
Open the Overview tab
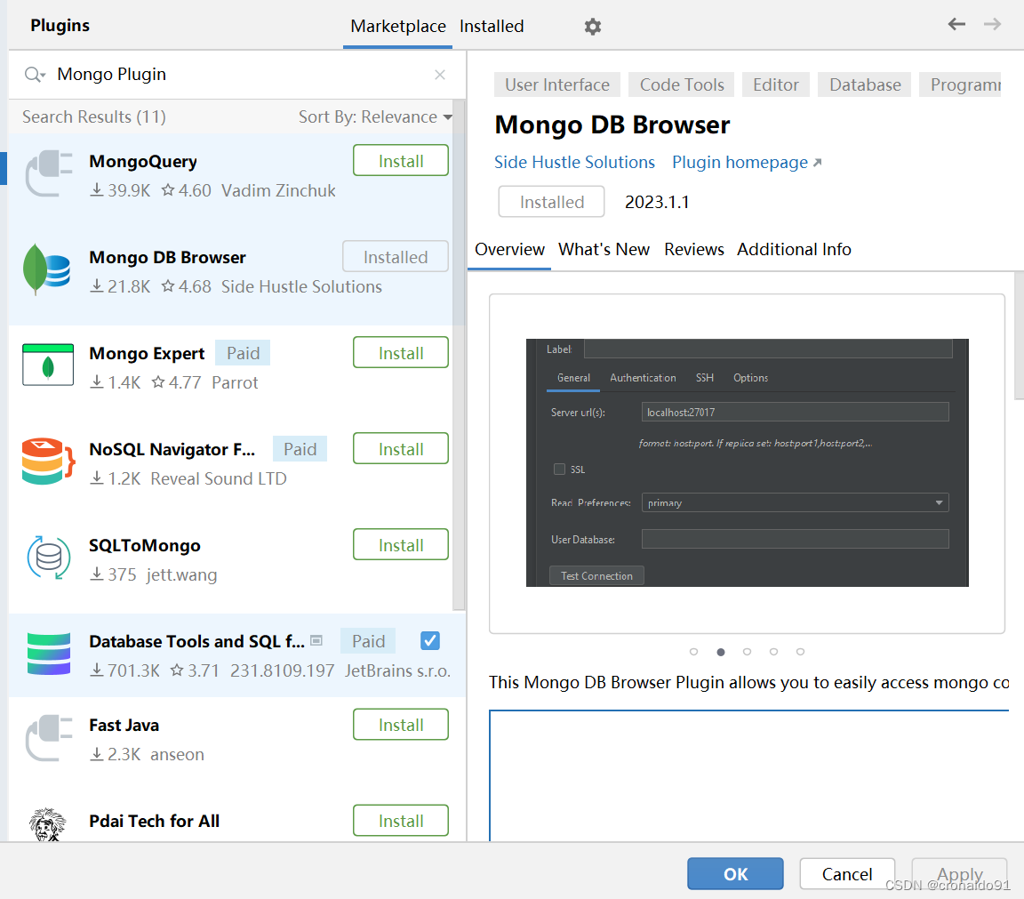(509, 250)
